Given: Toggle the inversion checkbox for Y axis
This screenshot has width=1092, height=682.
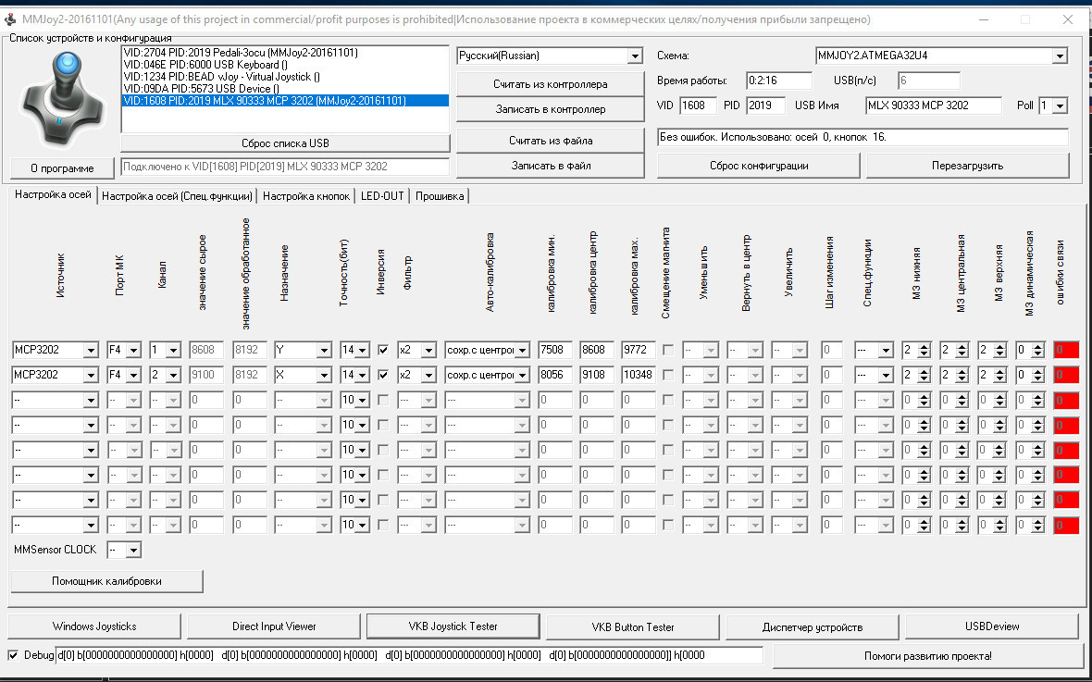Looking at the screenshot, I should (383, 351).
